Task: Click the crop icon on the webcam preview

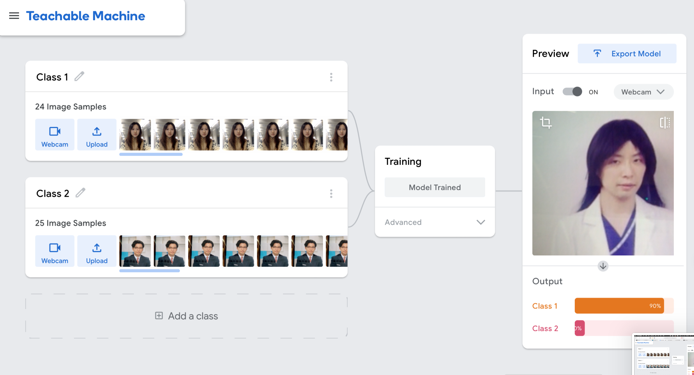Action: pos(546,123)
